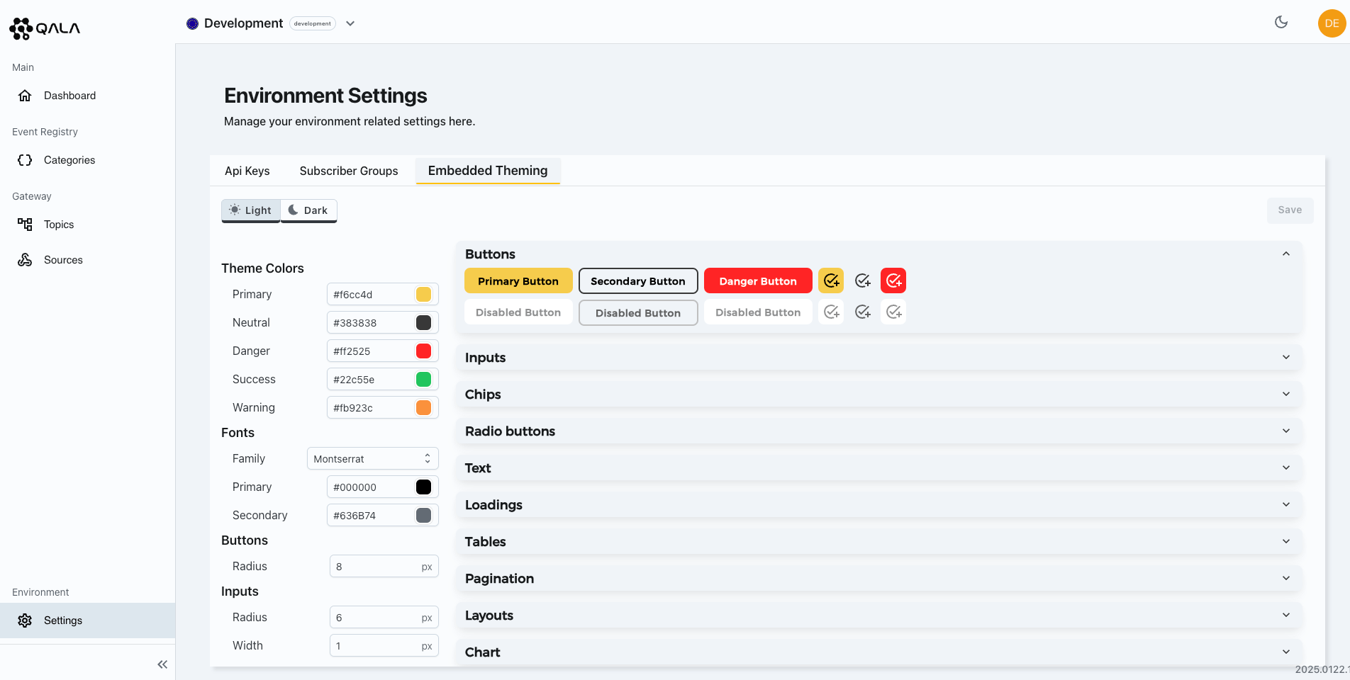Viewport: 1350px width, 680px height.
Task: Switch theme preview to Dark
Action: (308, 210)
